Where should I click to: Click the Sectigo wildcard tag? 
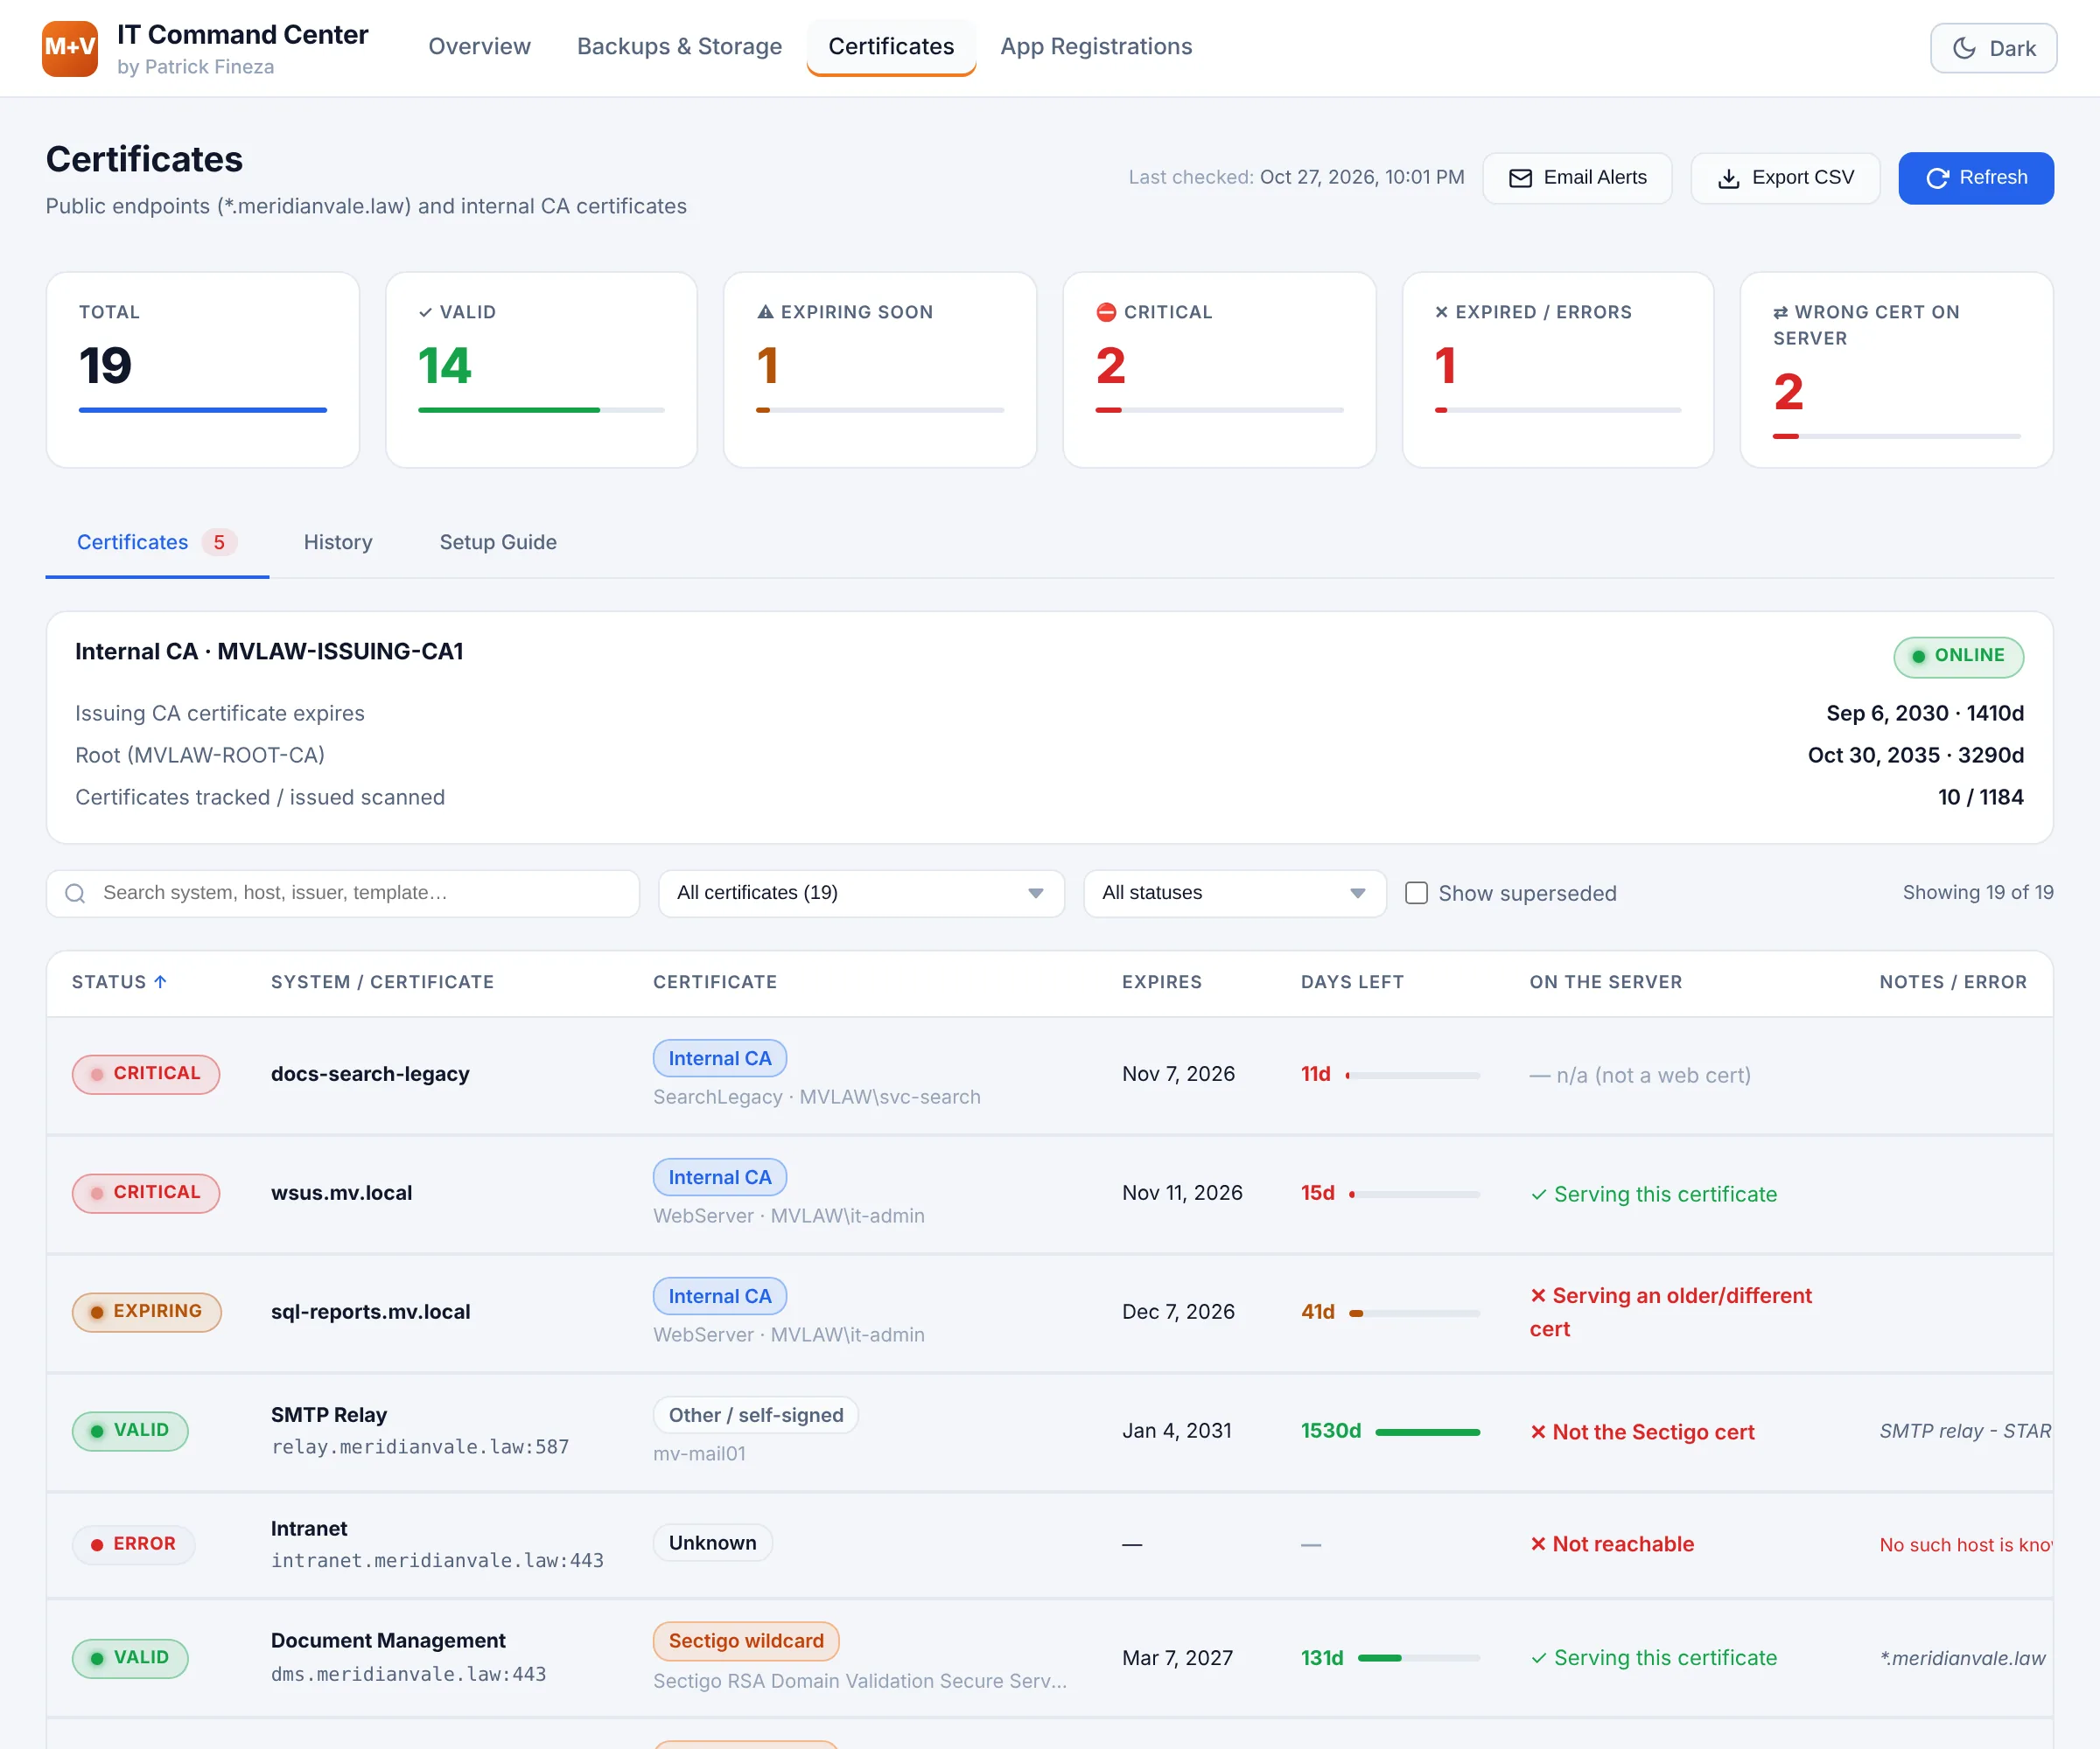pos(746,1640)
